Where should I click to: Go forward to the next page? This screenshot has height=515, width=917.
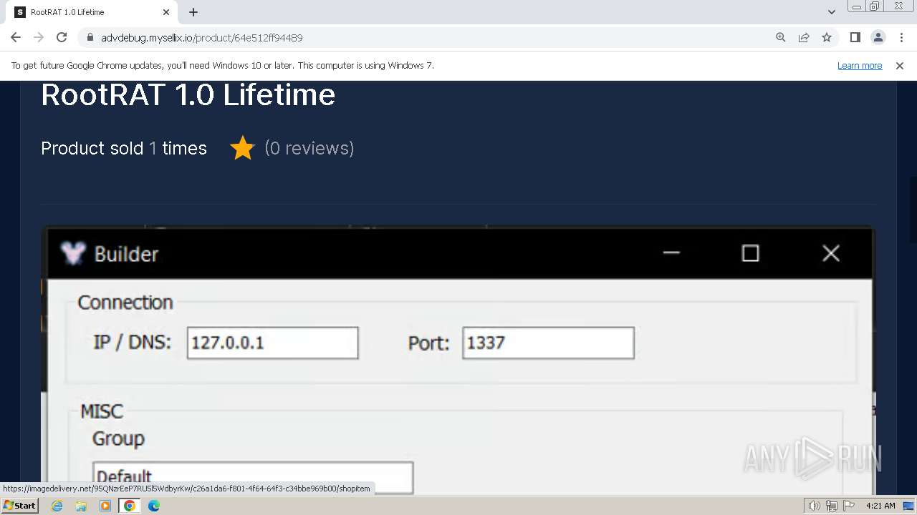click(x=39, y=37)
